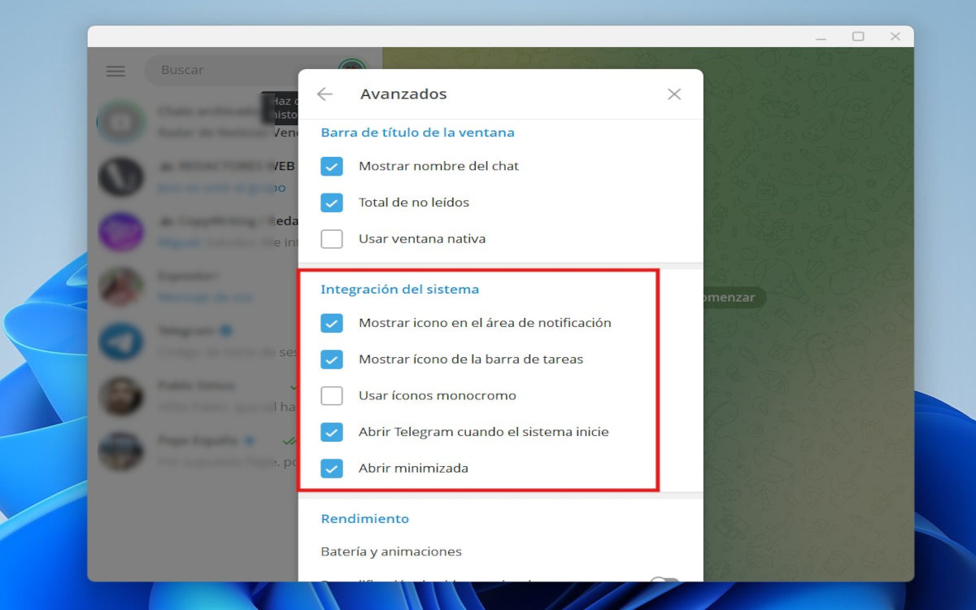Go back using the arrow in Avanzados
The image size is (976, 610).
click(324, 94)
